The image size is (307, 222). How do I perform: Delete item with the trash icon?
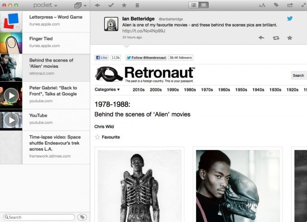click(x=137, y=5)
